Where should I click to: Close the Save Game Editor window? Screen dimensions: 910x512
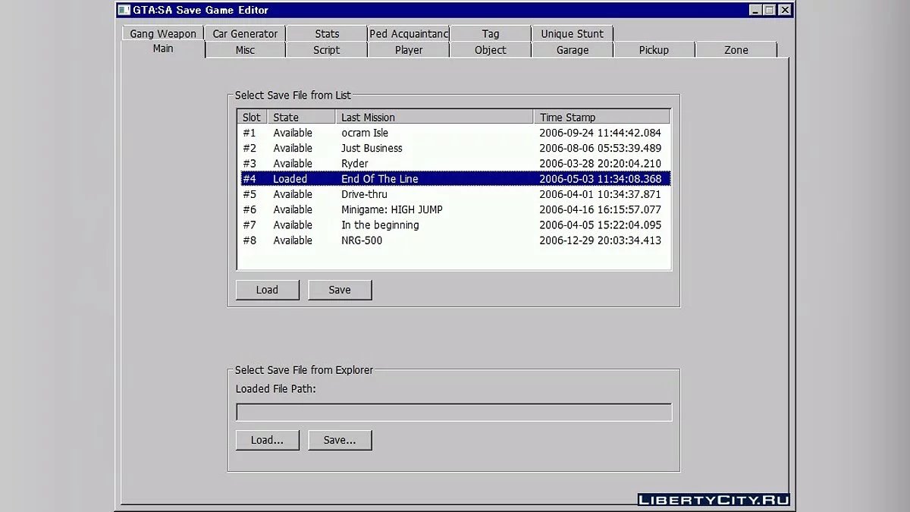point(785,10)
